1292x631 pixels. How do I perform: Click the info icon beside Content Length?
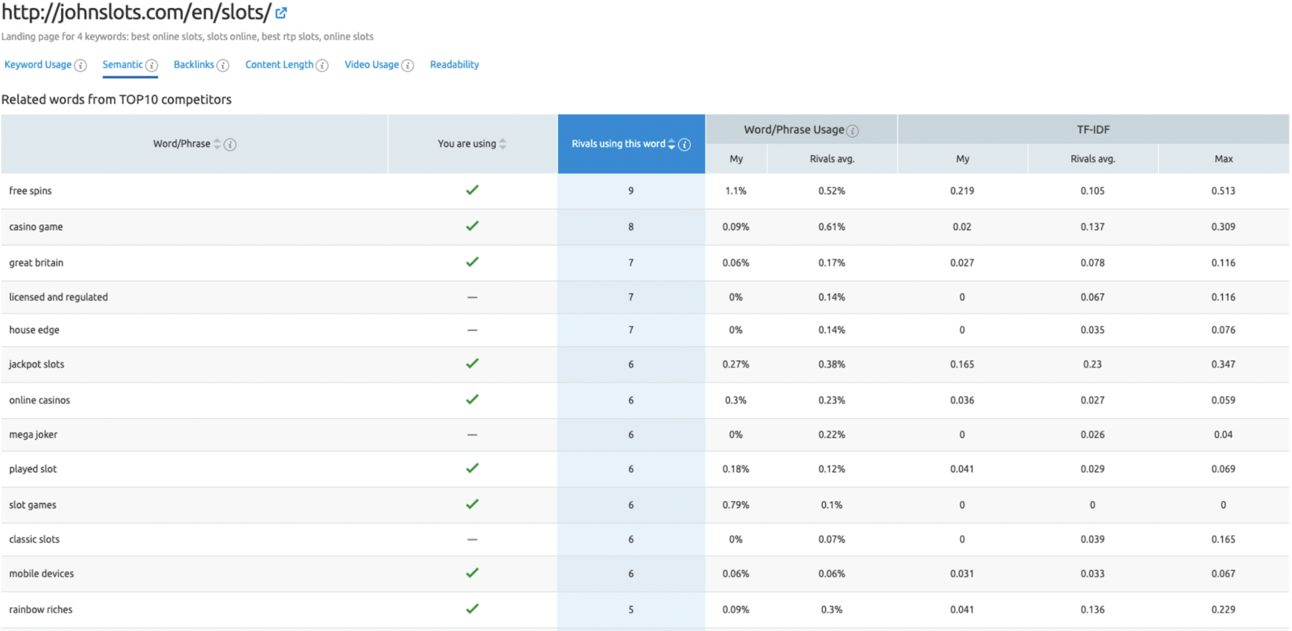(322, 65)
